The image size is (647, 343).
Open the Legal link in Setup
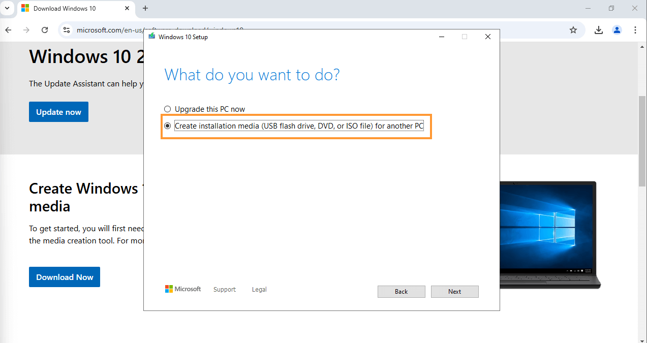259,290
